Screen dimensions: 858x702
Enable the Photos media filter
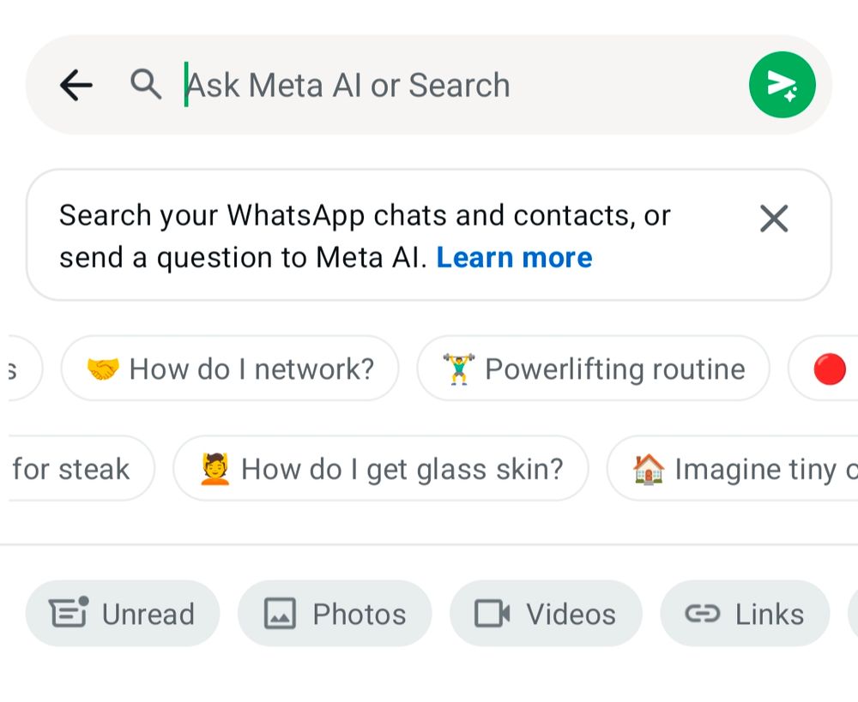click(x=335, y=614)
